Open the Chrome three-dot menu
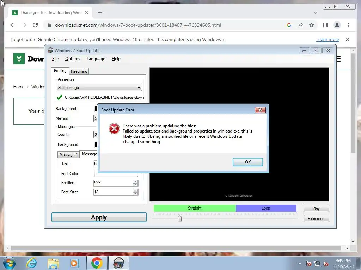Screen dimensions: 361x270 pos(348,25)
